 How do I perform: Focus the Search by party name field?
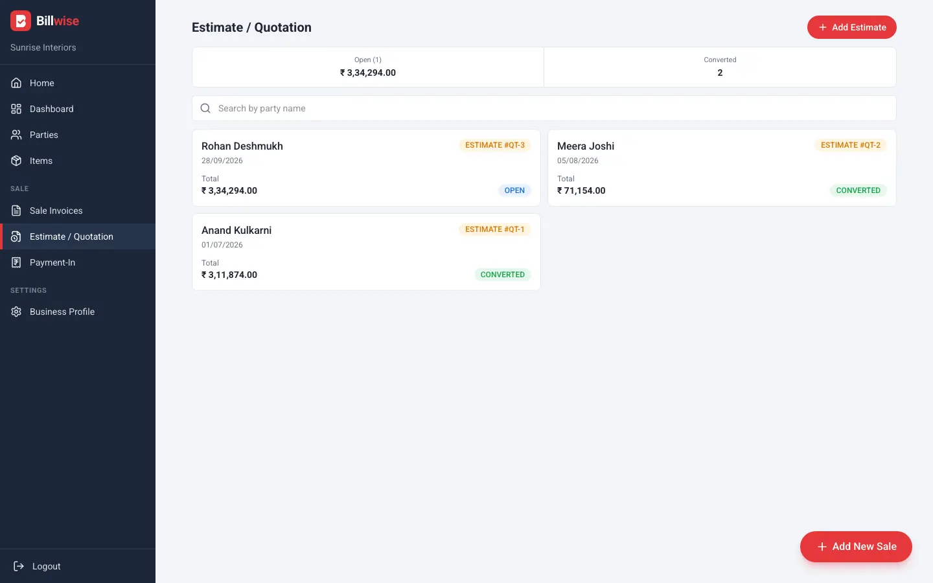(x=544, y=108)
